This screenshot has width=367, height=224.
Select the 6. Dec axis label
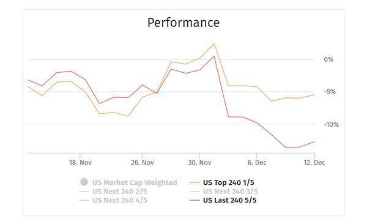(257, 162)
